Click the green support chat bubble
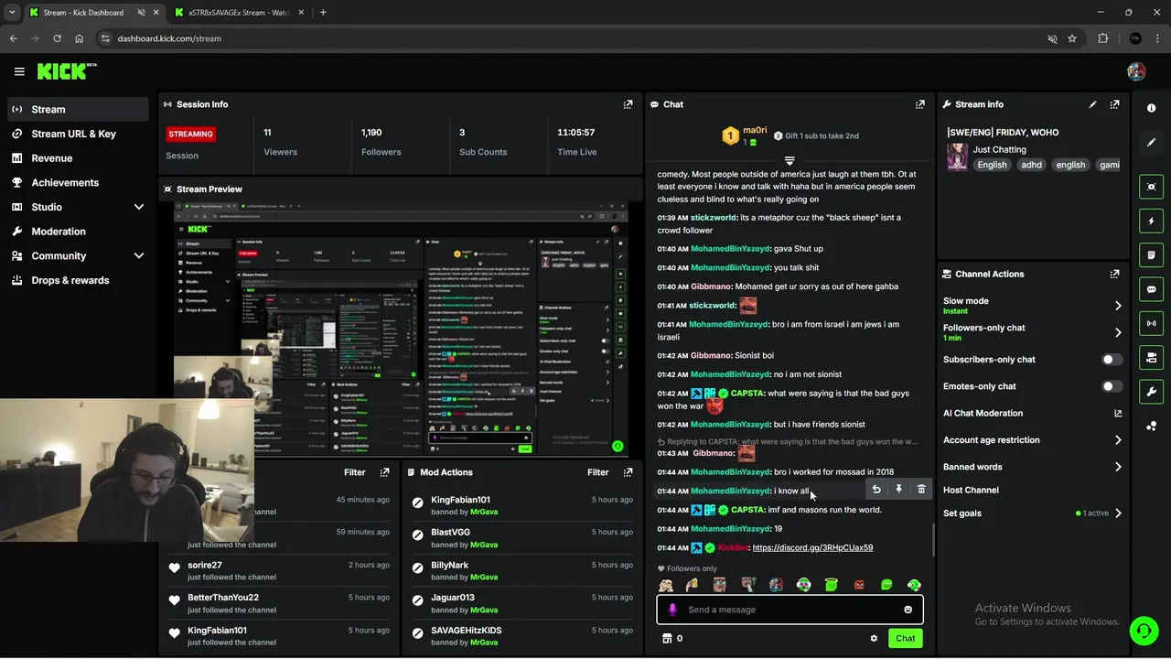 point(1143,631)
